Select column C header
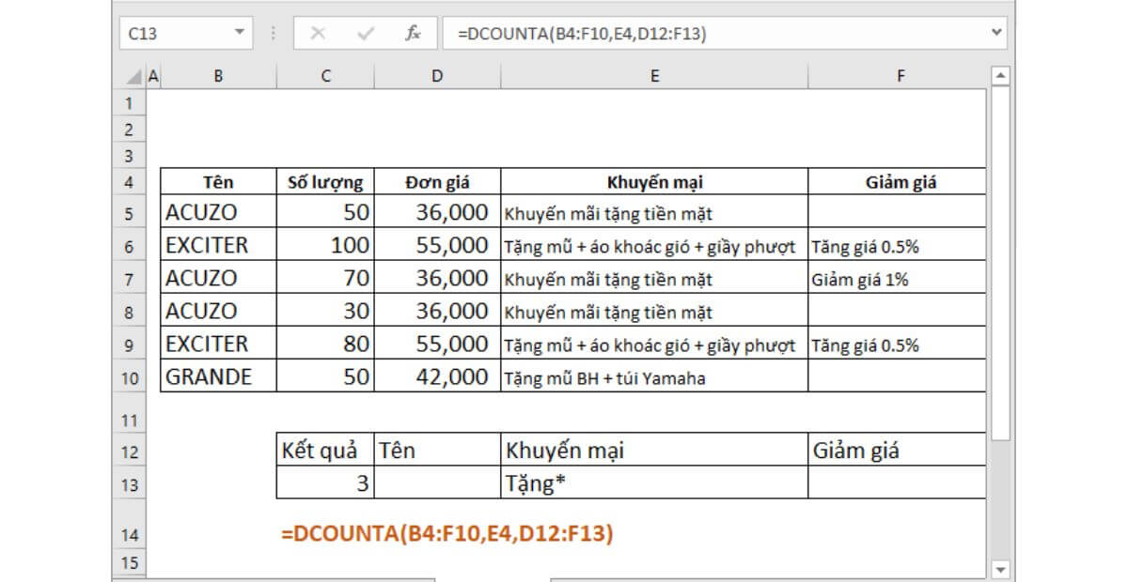This screenshot has height=582, width=1128. 325,77
